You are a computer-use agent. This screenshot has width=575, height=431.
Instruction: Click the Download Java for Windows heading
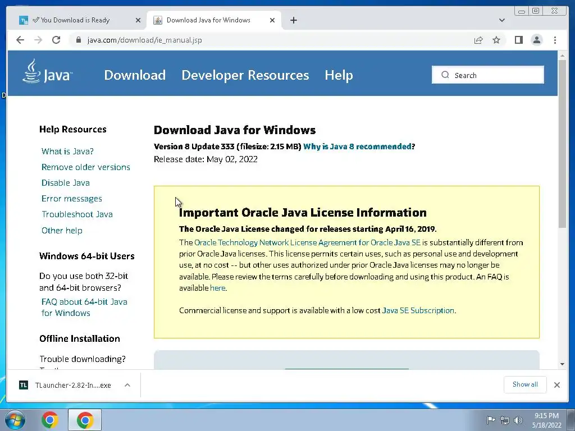[235, 130]
